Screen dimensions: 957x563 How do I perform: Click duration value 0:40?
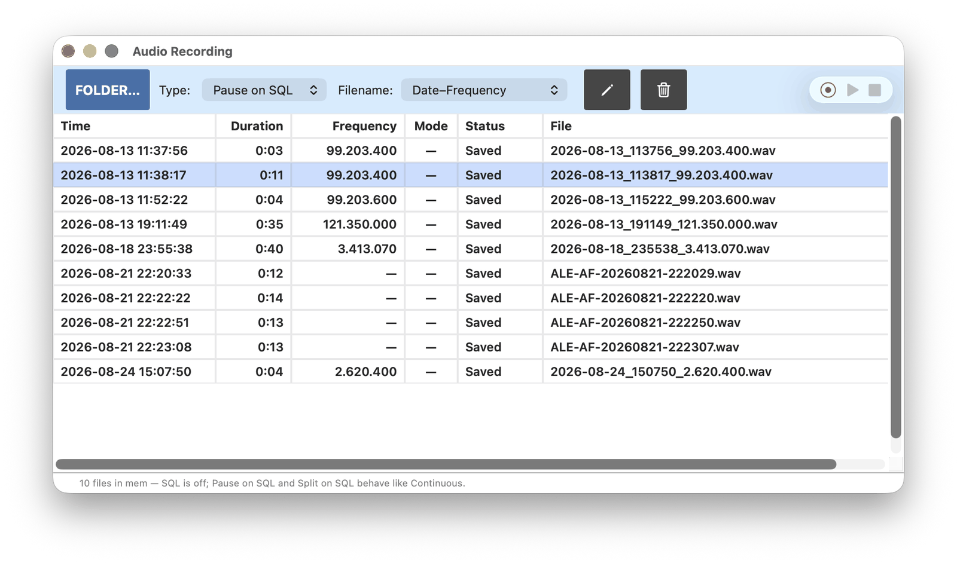[269, 249]
